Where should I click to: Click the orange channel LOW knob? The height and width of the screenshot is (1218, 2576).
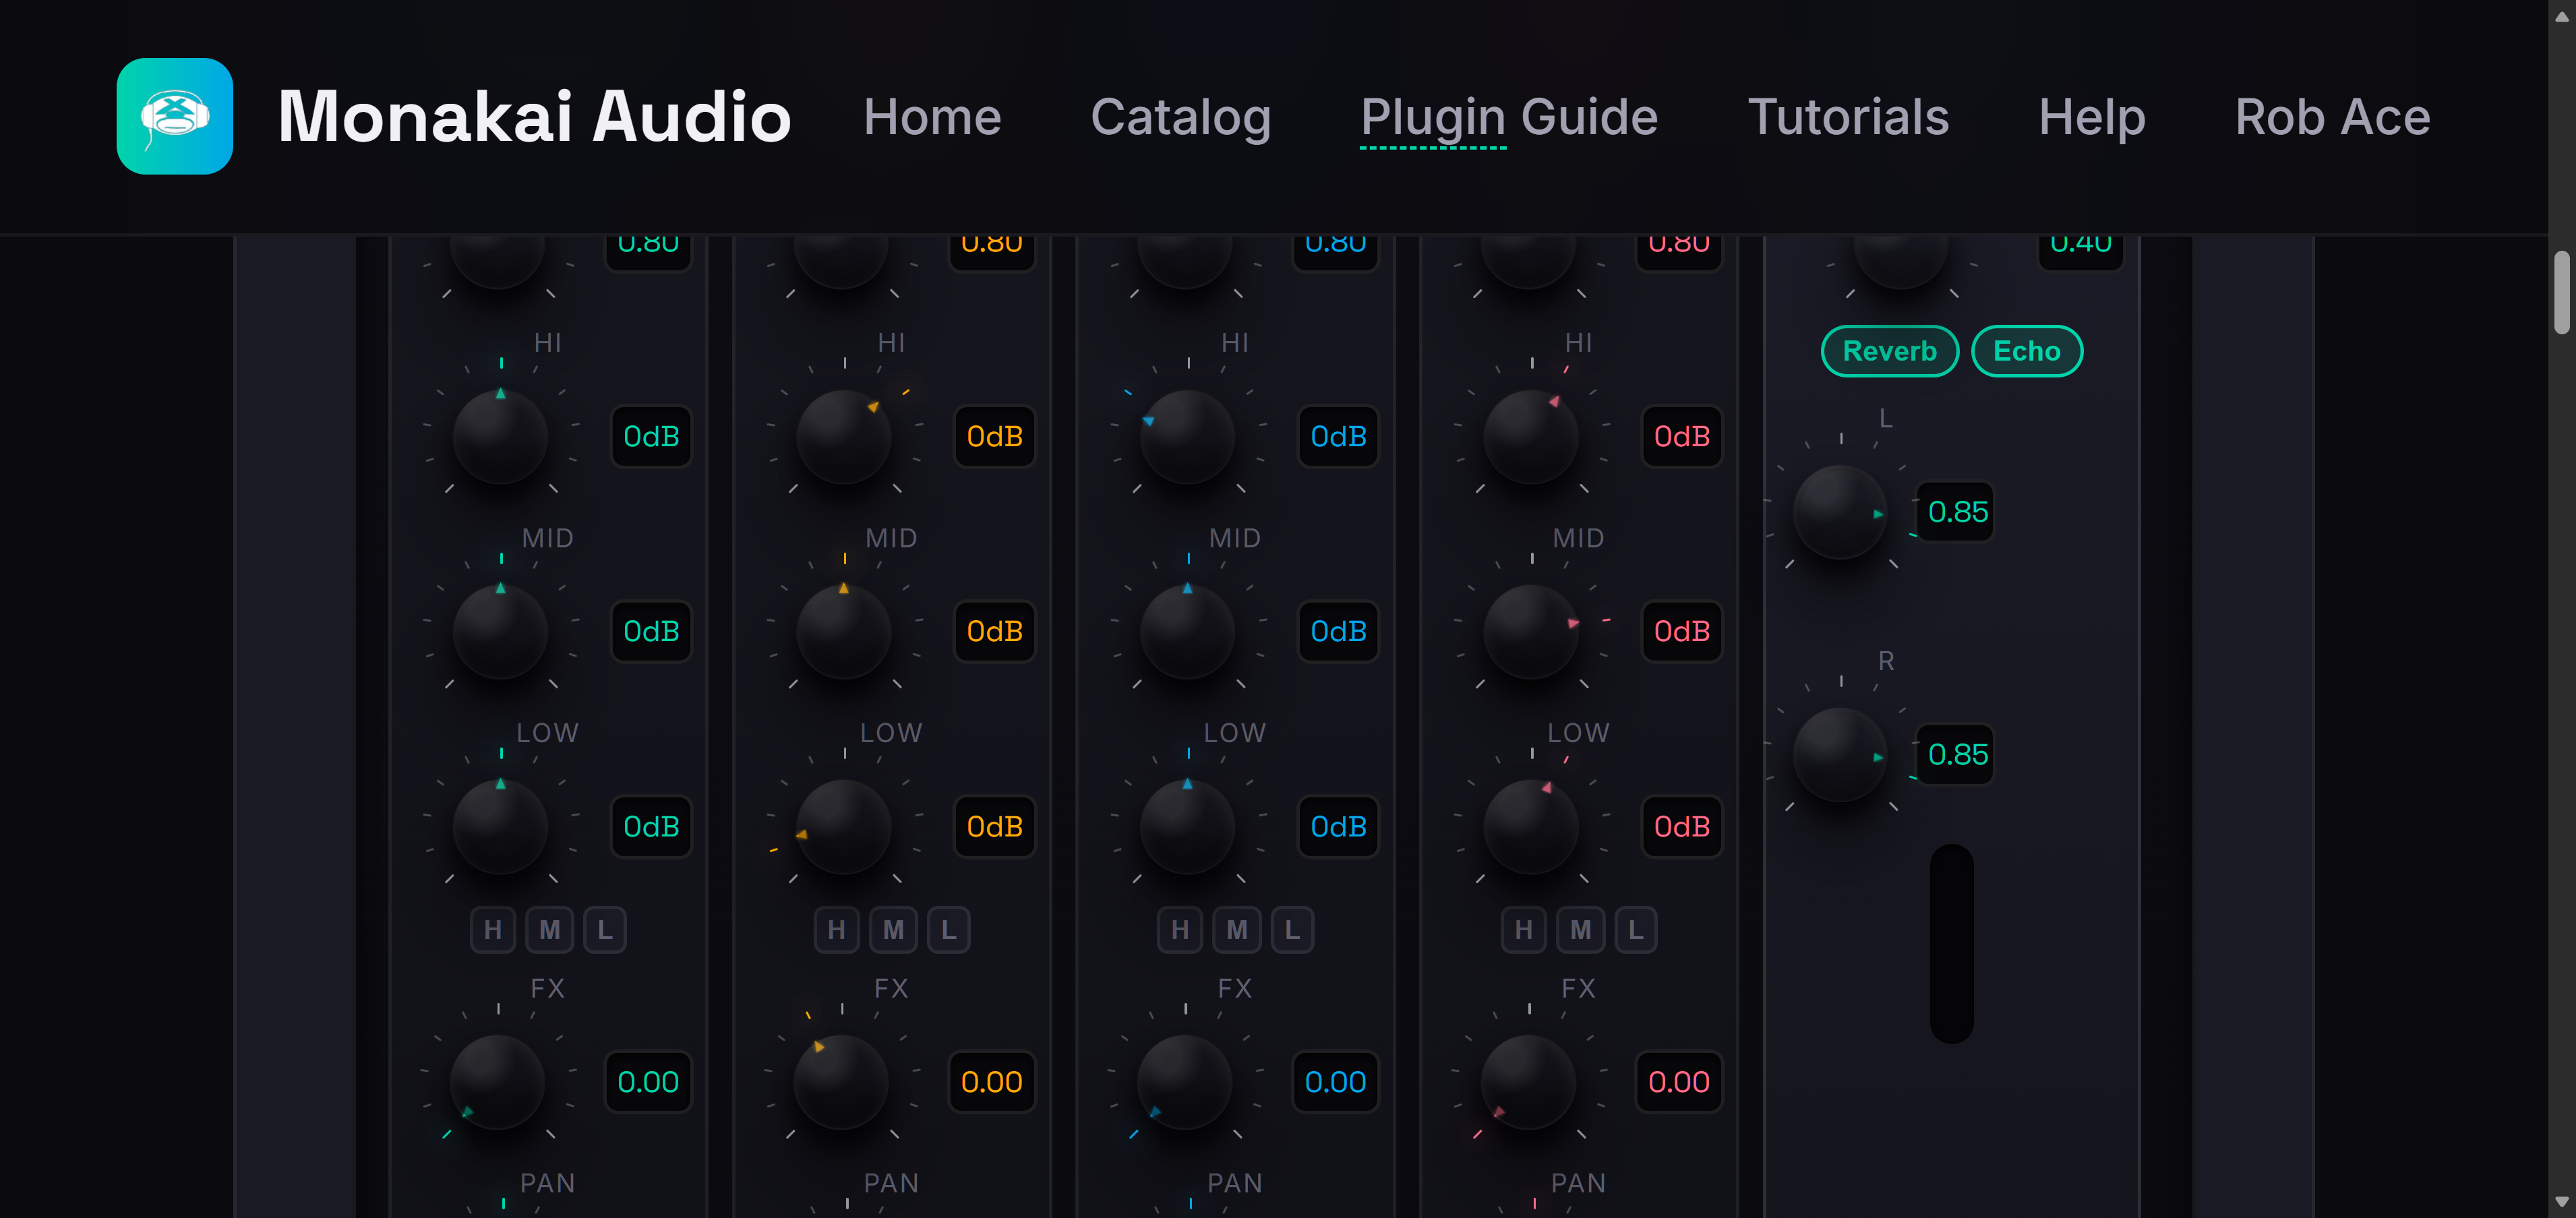click(x=844, y=827)
